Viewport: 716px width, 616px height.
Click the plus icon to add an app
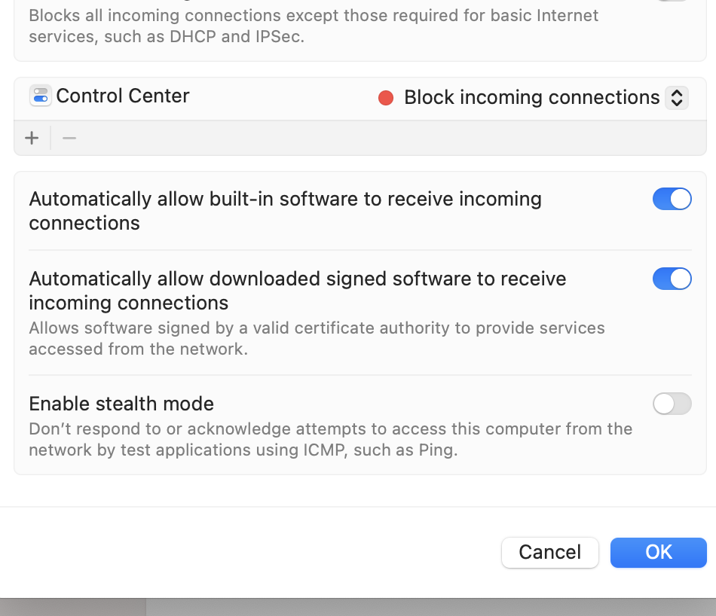point(32,138)
